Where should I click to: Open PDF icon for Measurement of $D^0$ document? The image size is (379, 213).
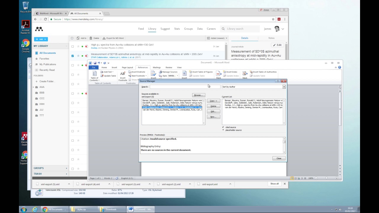pyautogui.click(x=86, y=56)
